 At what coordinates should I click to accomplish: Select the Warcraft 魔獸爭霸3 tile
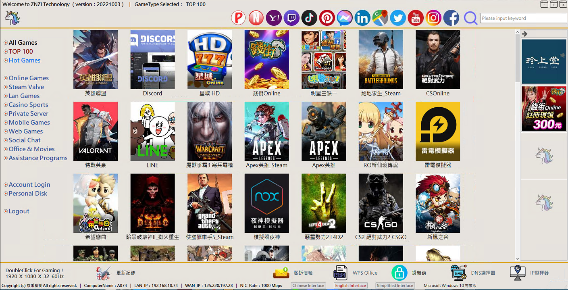coord(210,131)
